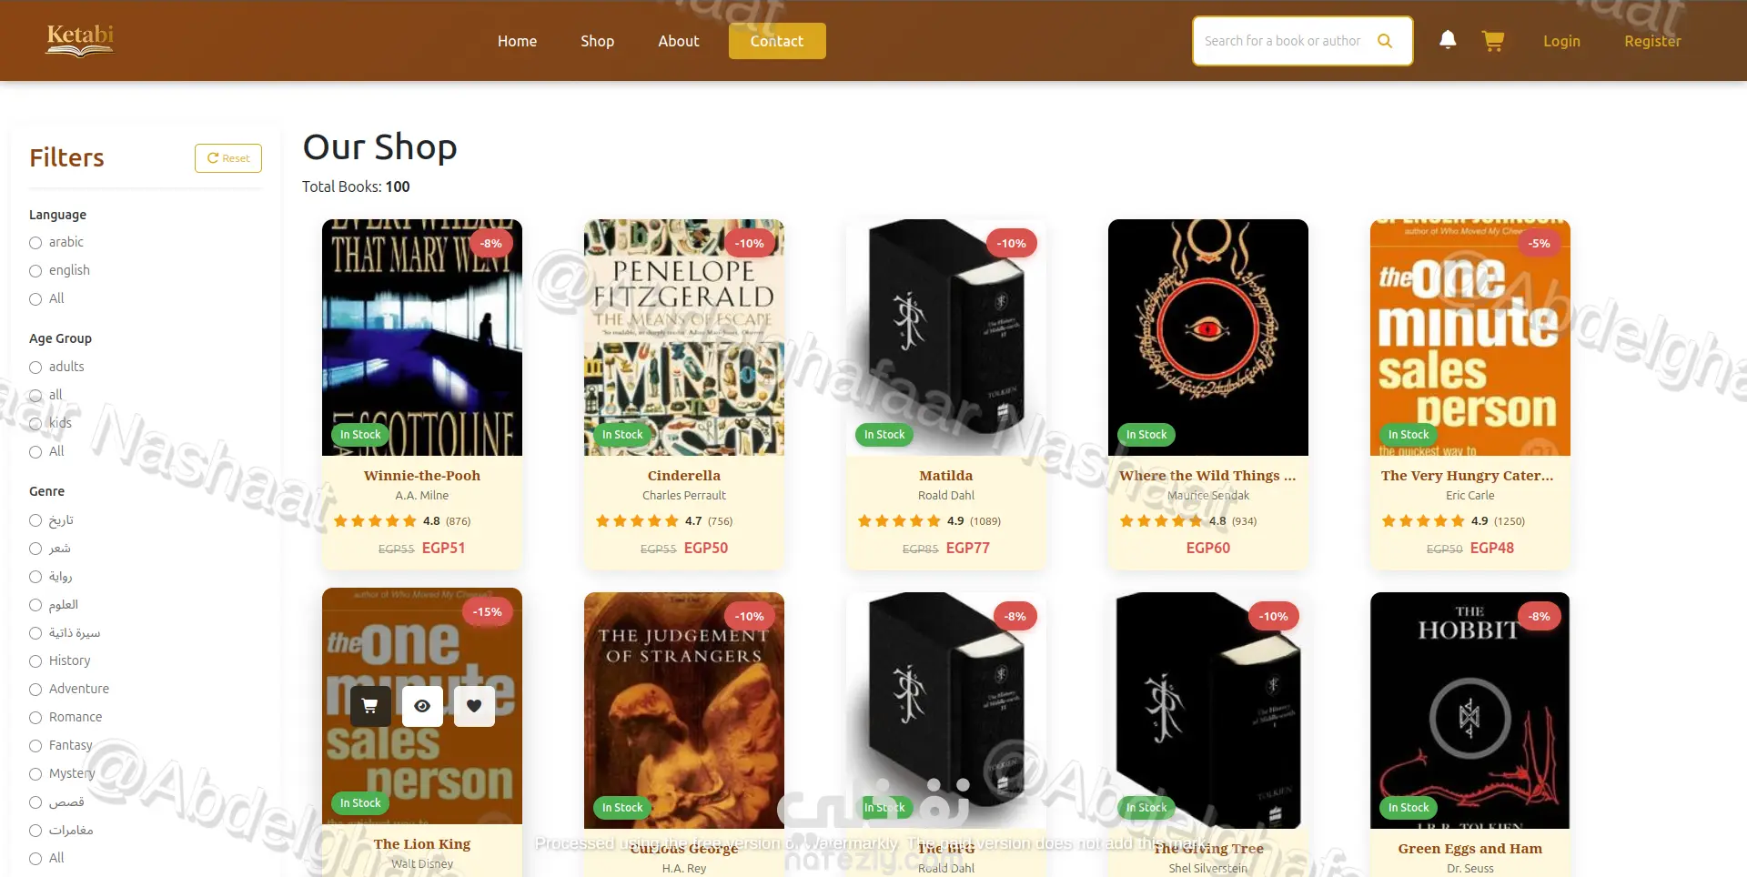Open the Register link

click(1652, 41)
